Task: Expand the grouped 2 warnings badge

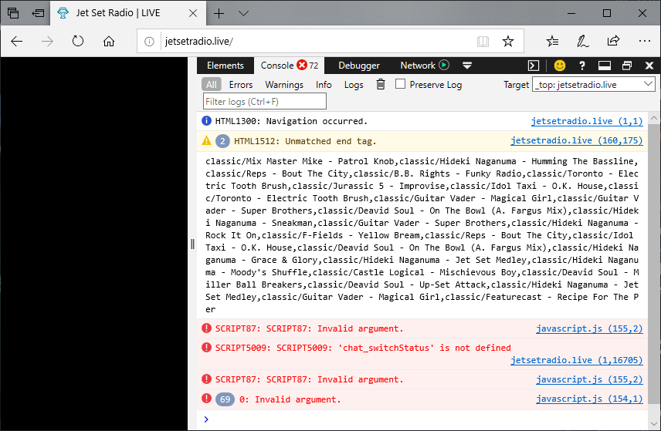Action: (x=222, y=141)
